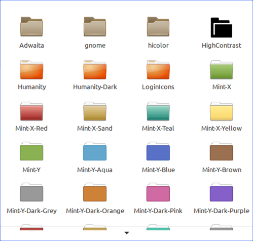Select the Mint-Y-Dark-Purple folder icon
The image size is (253, 241).
(x=222, y=192)
